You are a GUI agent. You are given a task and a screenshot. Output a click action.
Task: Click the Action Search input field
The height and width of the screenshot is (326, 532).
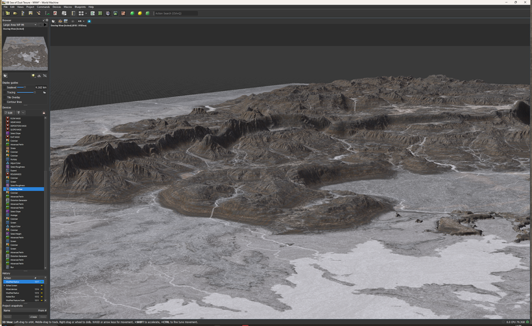175,13
